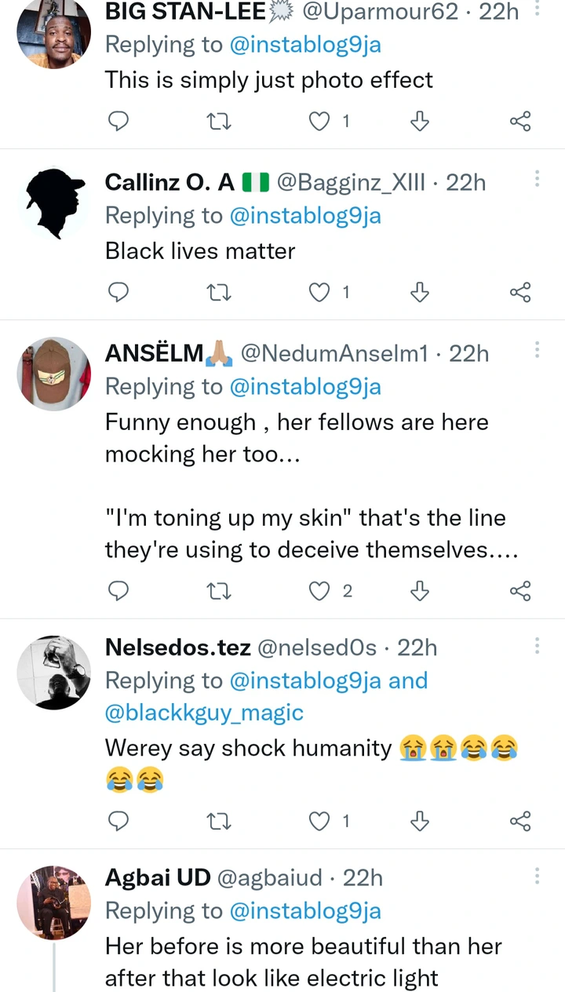Open Callinz O. A's silhouette avatar
The height and width of the screenshot is (992, 565).
[54, 203]
